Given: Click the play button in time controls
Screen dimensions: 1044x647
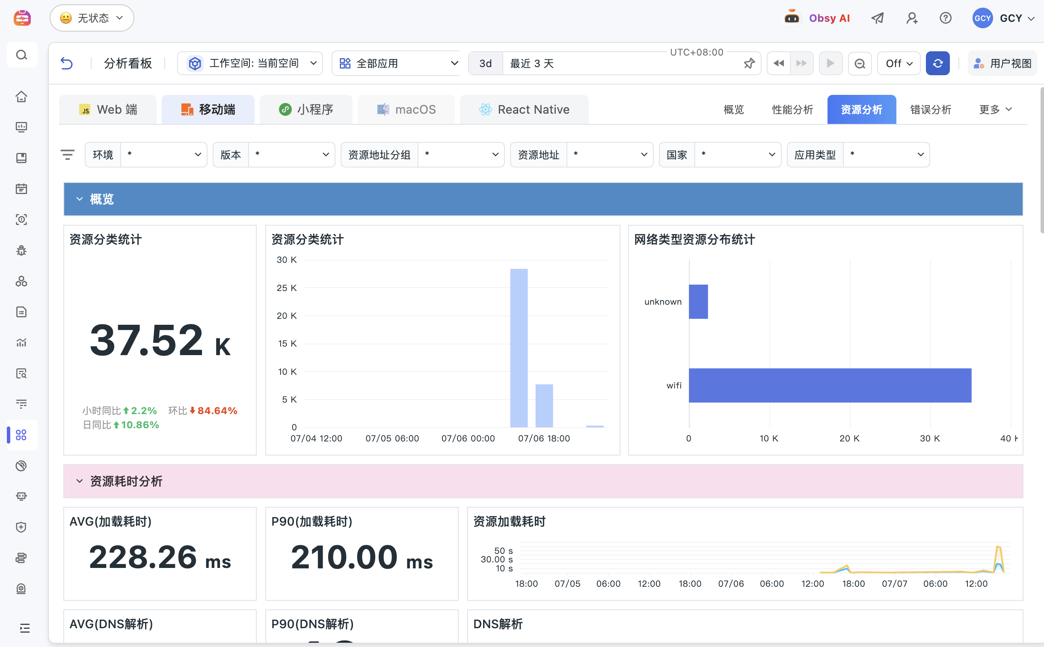Looking at the screenshot, I should tap(830, 63).
